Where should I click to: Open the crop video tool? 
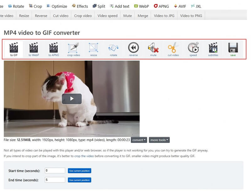[73, 49]
